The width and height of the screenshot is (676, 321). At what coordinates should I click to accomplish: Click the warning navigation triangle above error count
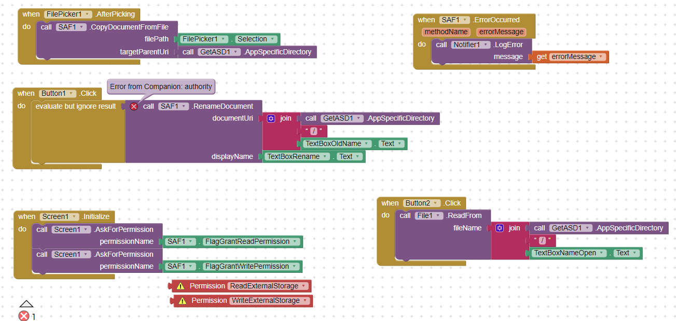26,304
